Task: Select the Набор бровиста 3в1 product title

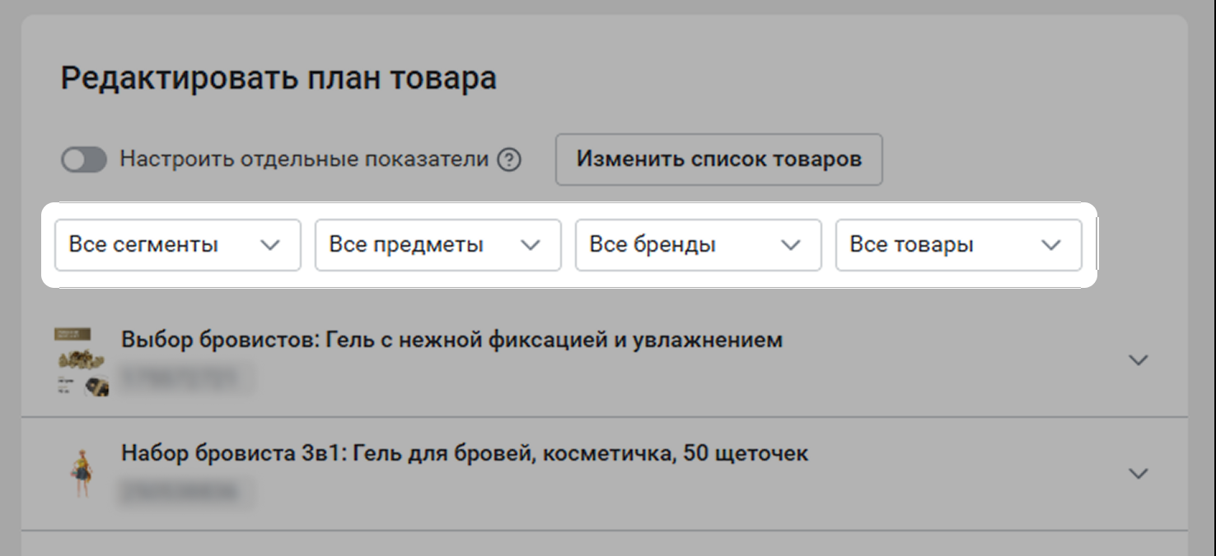Action: click(x=465, y=453)
